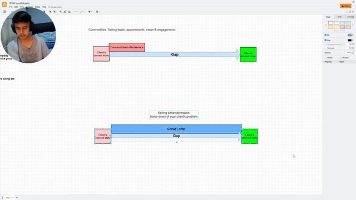Select the light green style preset swatch

348,23
